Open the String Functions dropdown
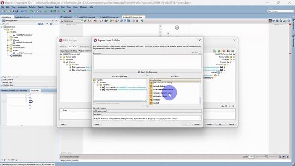The image size is (295, 166). [x=200, y=80]
